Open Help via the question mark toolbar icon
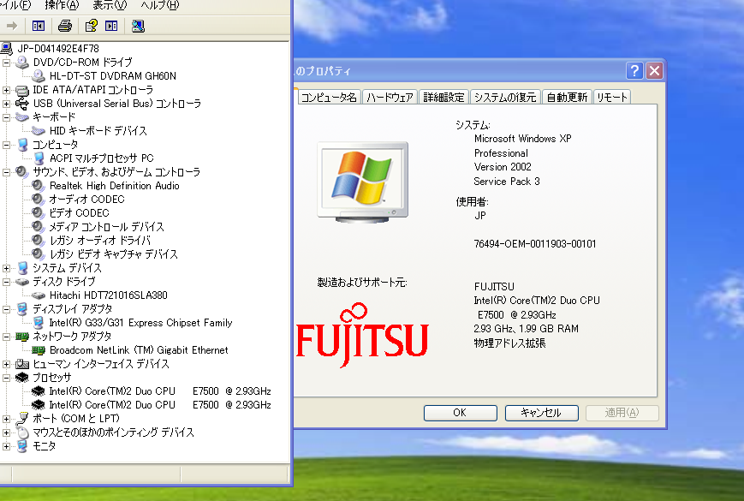The height and width of the screenshot is (501, 744). point(89,26)
